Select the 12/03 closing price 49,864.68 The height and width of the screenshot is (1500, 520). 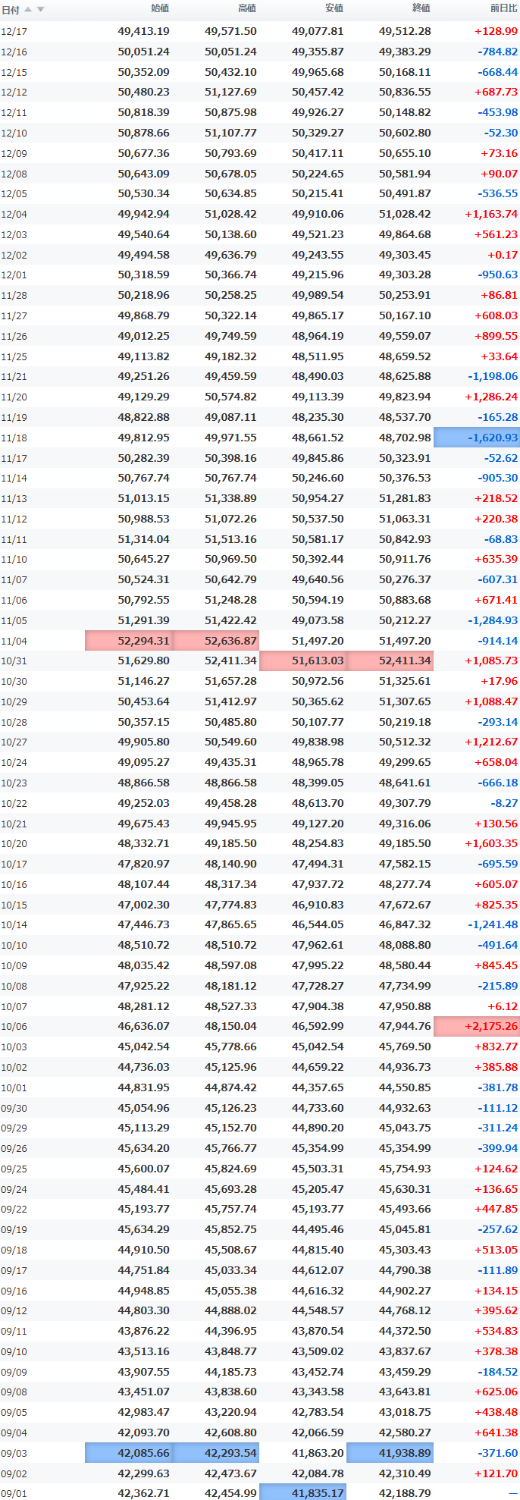coord(405,234)
